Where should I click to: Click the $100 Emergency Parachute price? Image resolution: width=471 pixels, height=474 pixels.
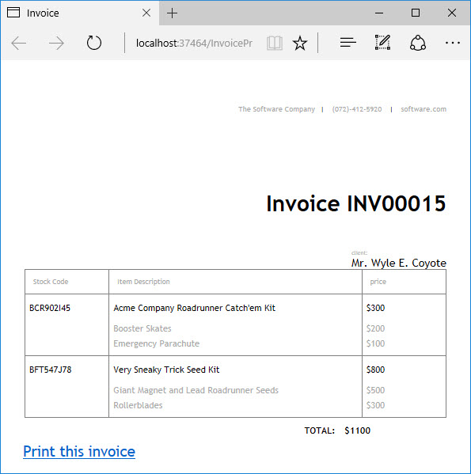coord(375,343)
